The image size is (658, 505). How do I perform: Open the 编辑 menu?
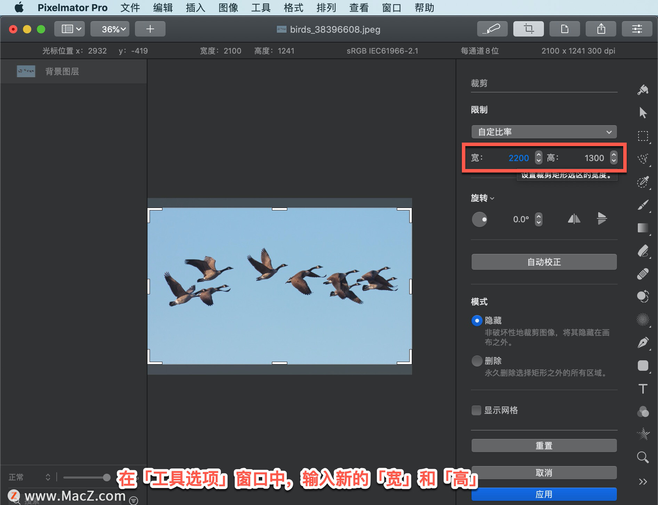[x=163, y=8]
